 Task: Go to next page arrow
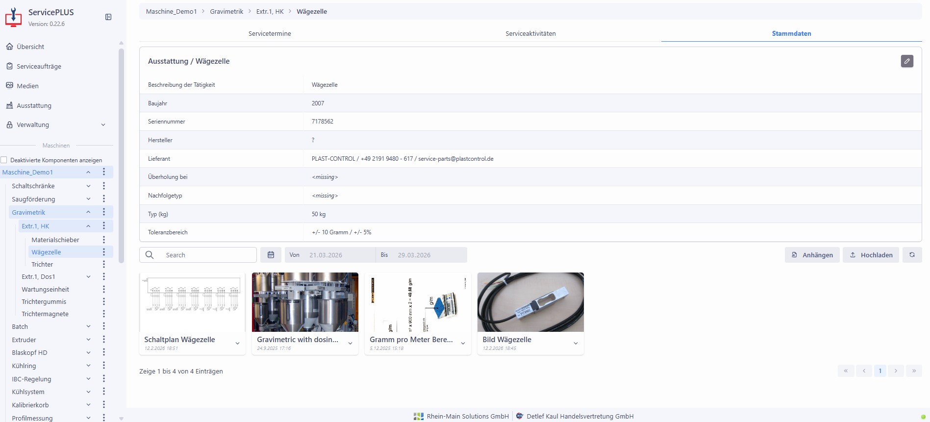tap(896, 371)
